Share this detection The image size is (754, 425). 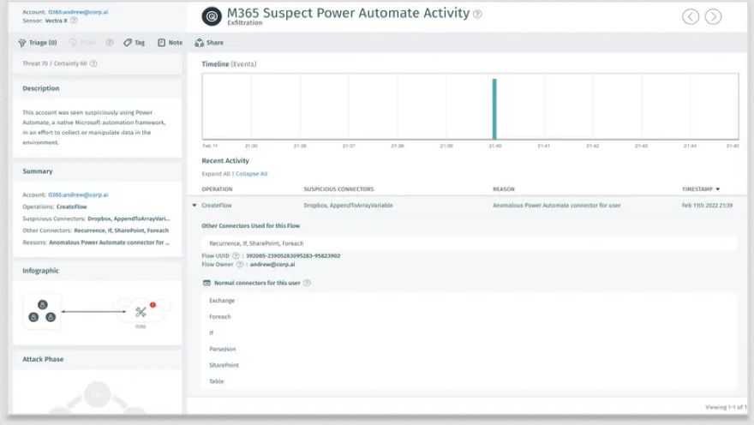pyautogui.click(x=209, y=42)
